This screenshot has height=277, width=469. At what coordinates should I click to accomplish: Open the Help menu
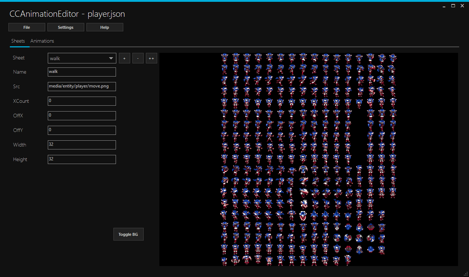(x=105, y=27)
